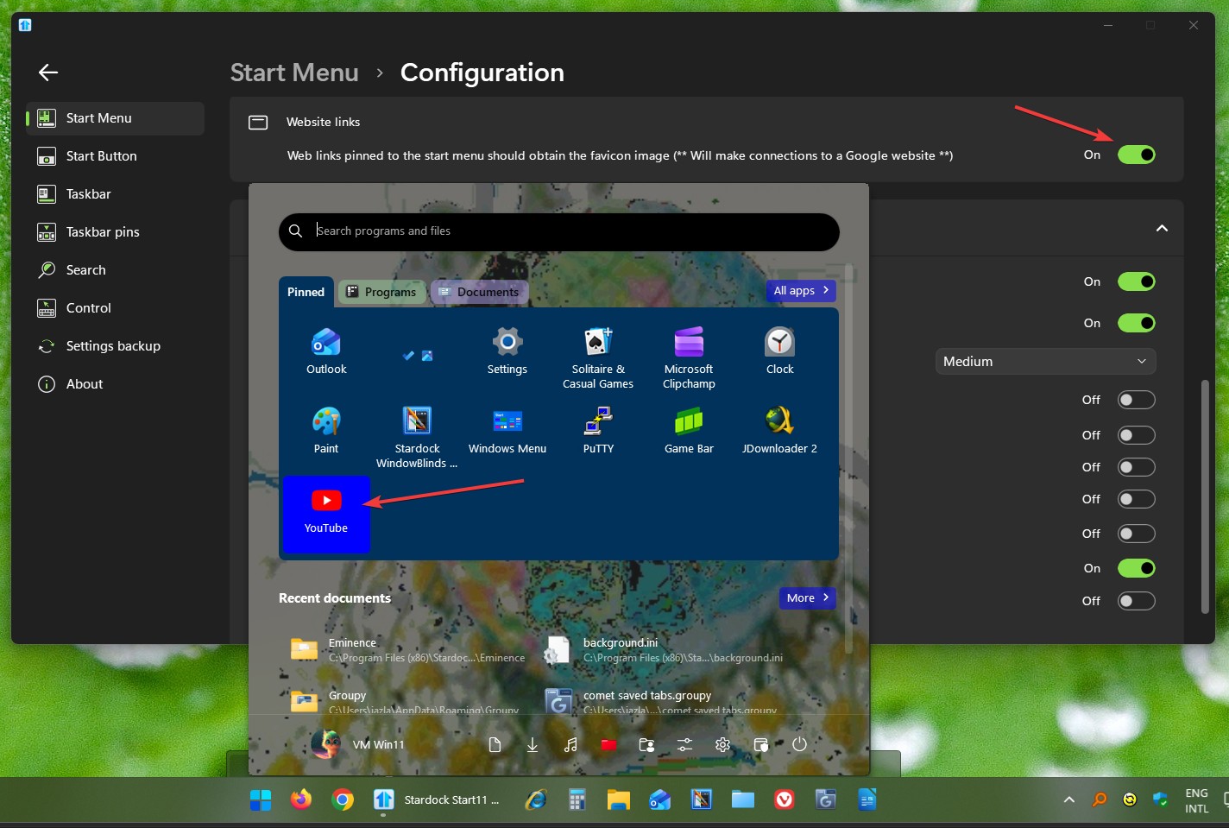This screenshot has height=828, width=1229.
Task: Select Taskbar pins in the sidebar
Action: pyautogui.click(x=103, y=232)
